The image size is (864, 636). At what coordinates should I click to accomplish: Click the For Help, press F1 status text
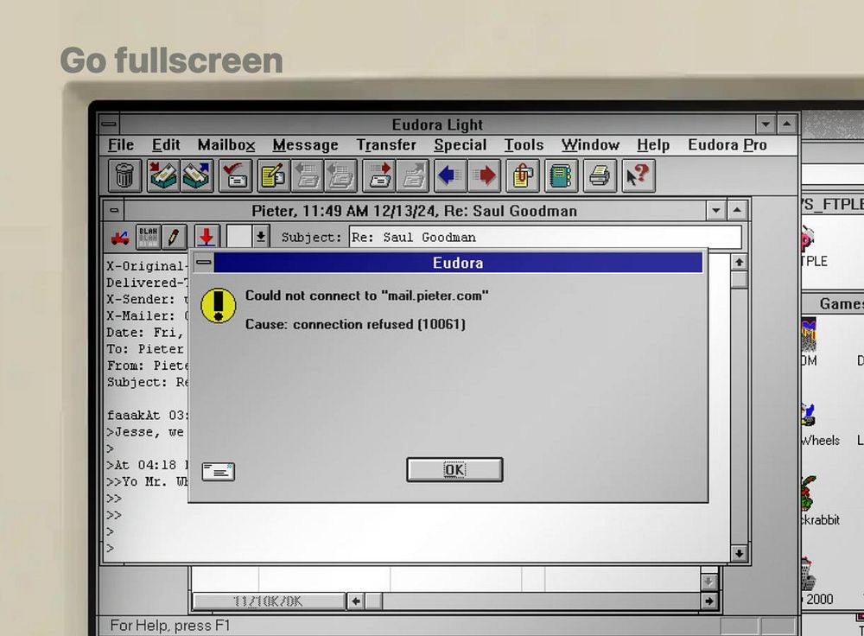point(169,626)
